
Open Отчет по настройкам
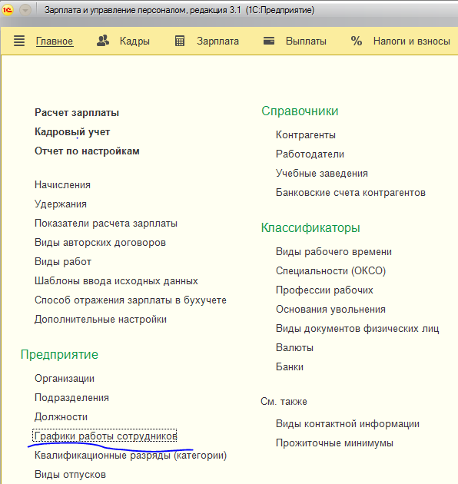pyautogui.click(x=87, y=151)
